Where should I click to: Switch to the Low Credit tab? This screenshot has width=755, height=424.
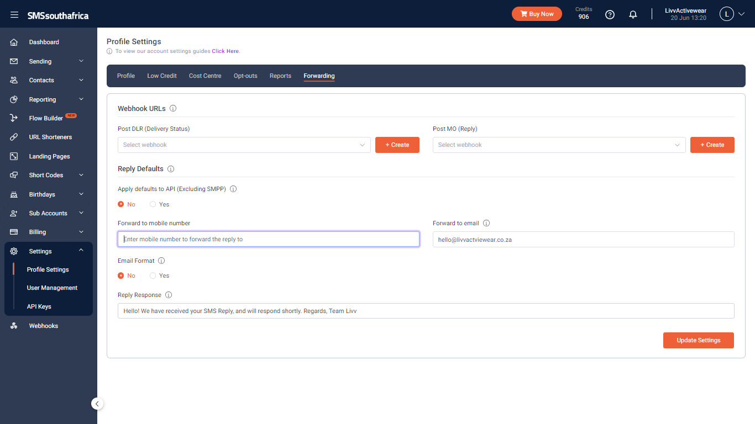coord(162,76)
